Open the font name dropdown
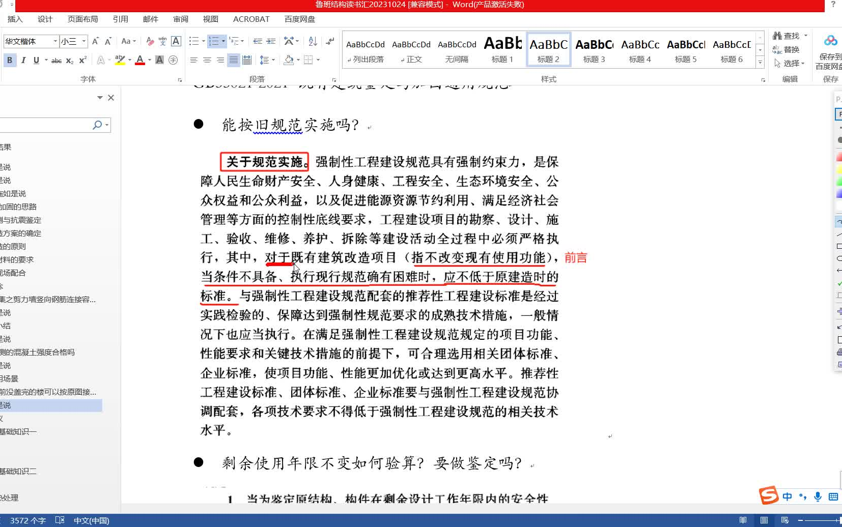Screen dimensions: 842x527 [x=55, y=41]
